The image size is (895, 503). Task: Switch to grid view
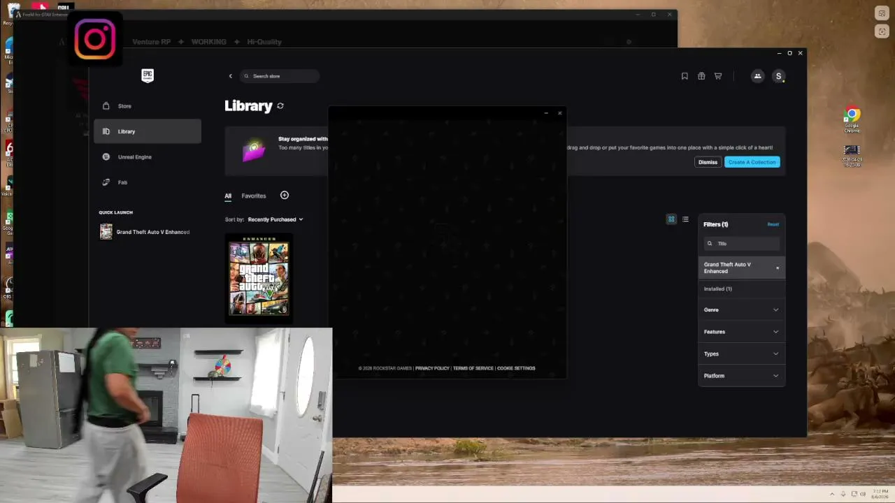pos(671,219)
